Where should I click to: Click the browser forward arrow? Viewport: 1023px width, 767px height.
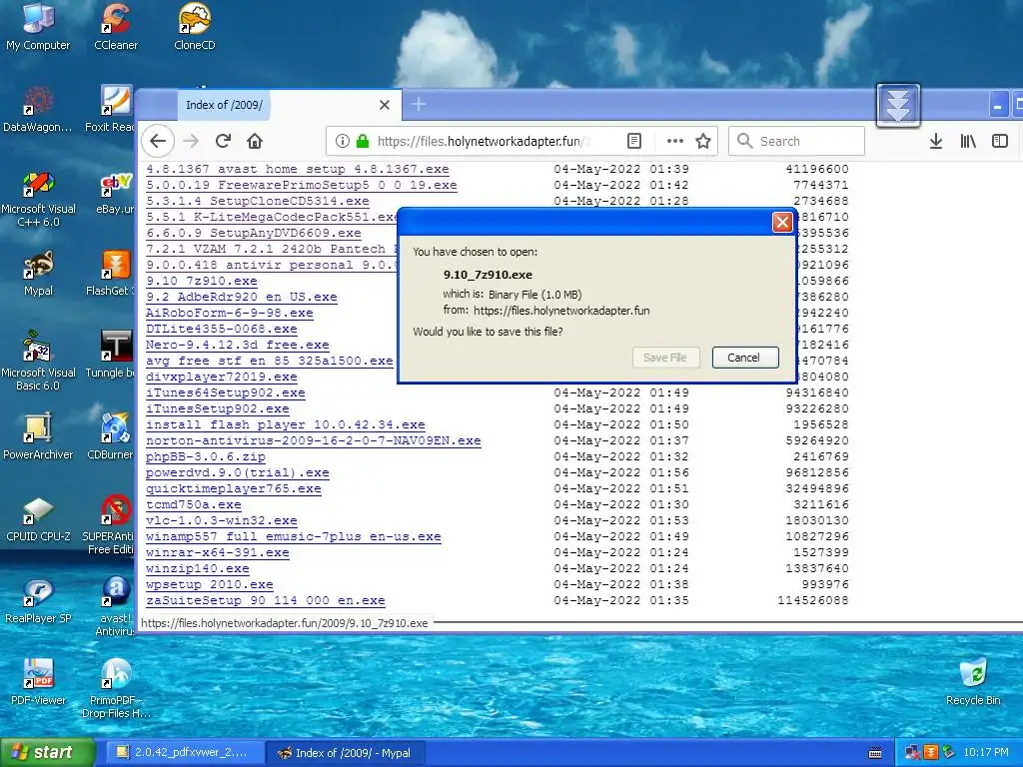[191, 141]
